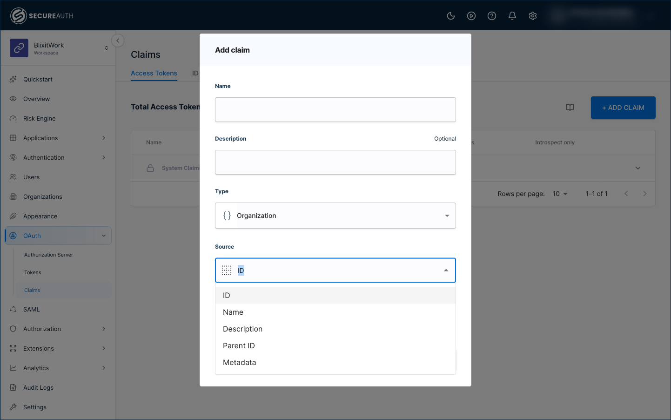The height and width of the screenshot is (420, 671).
Task: Open the help question mark icon
Action: click(x=492, y=16)
